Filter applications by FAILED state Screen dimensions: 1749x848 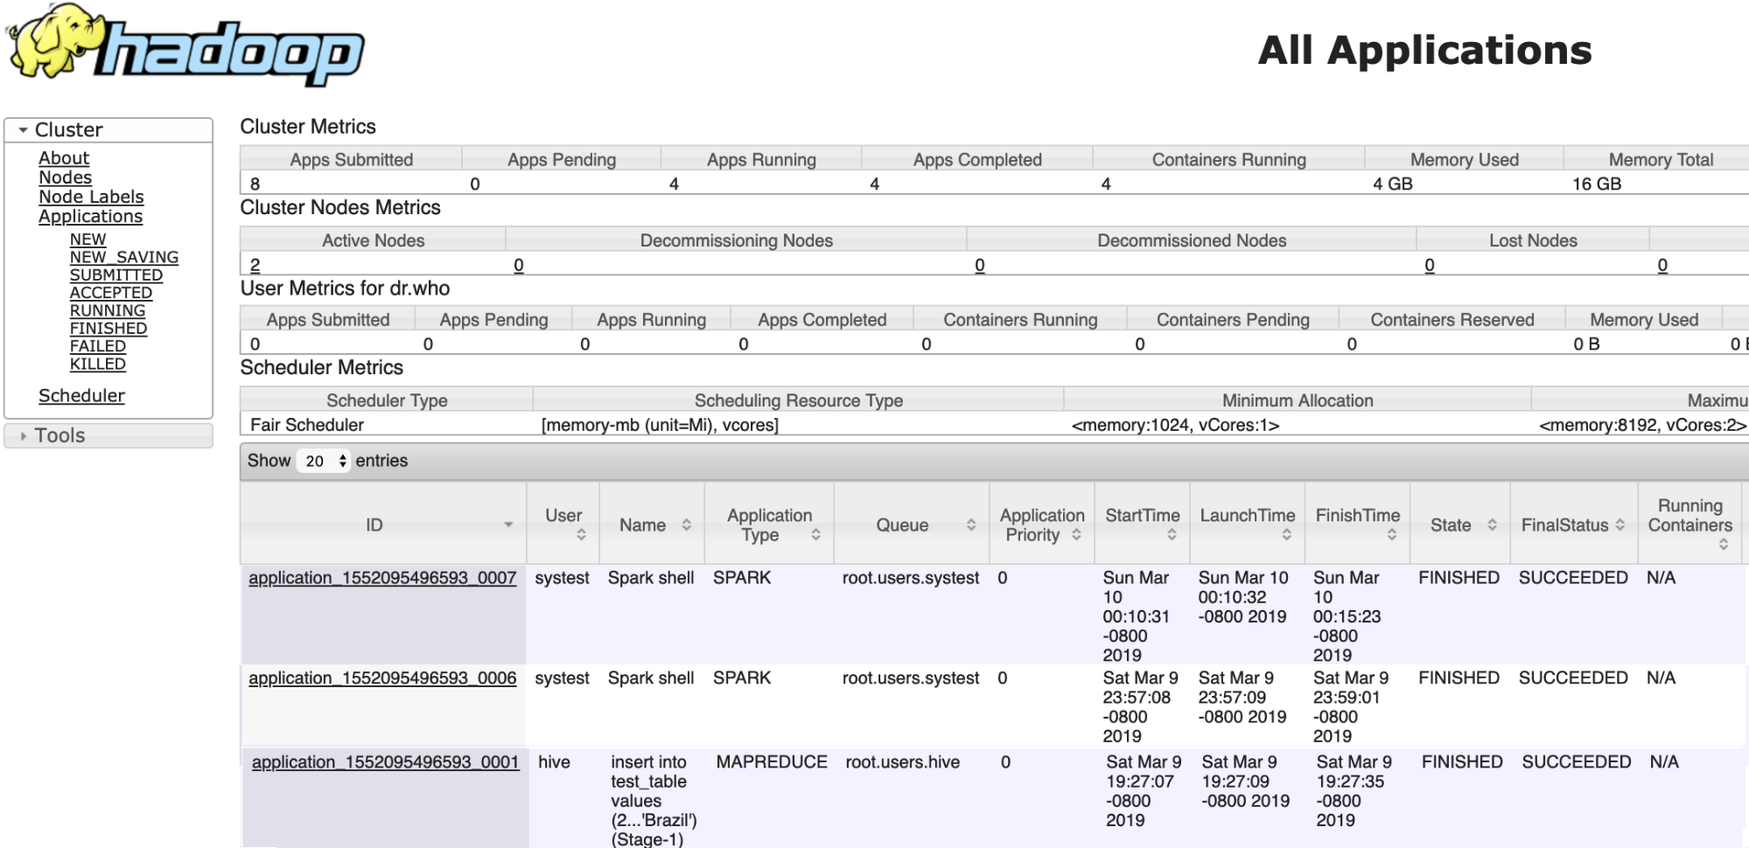click(x=98, y=346)
